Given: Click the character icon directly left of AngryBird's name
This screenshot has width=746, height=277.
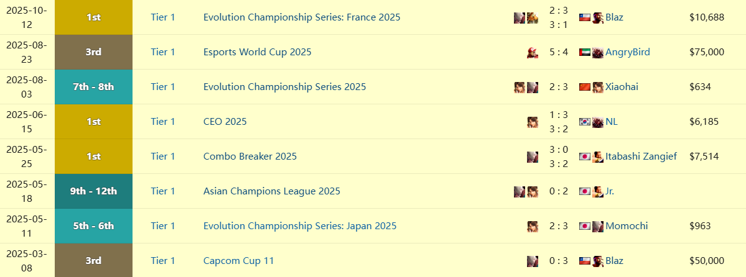Looking at the screenshot, I should click(x=598, y=52).
